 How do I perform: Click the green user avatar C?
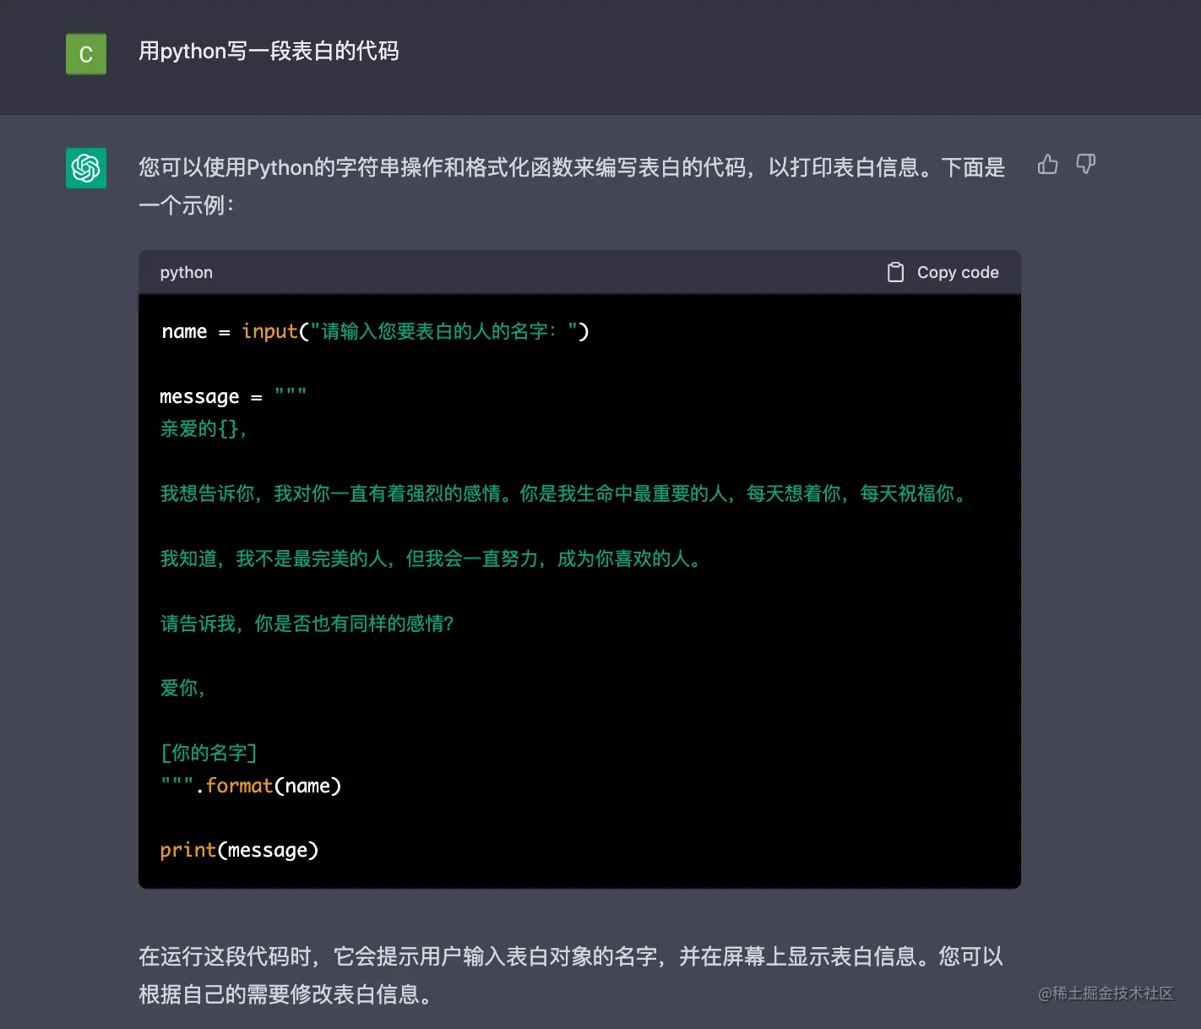tap(86, 54)
